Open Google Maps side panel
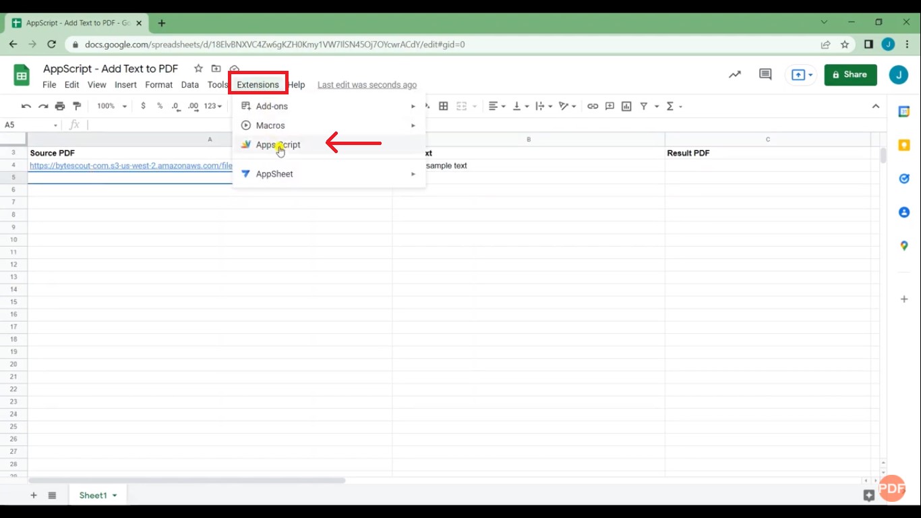The image size is (921, 518). (904, 246)
